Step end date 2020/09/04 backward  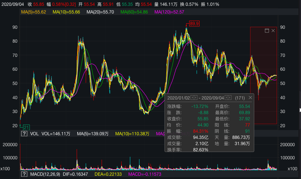pyautogui.click(x=227, y=98)
